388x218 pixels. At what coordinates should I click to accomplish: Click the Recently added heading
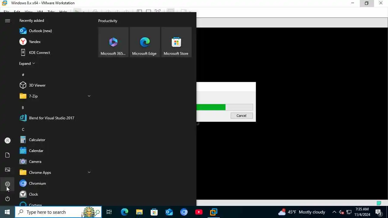click(32, 21)
